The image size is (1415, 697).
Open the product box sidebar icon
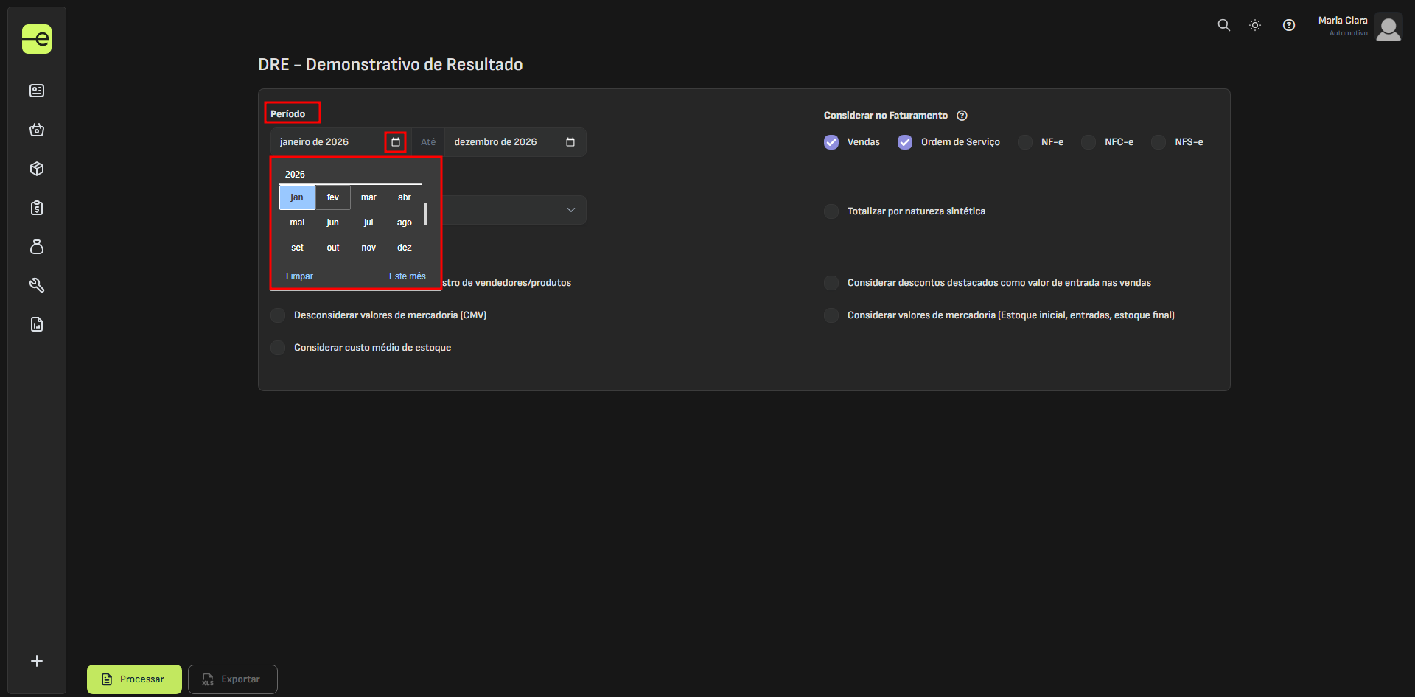point(37,169)
